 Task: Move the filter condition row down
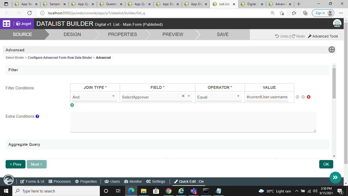coord(303,97)
